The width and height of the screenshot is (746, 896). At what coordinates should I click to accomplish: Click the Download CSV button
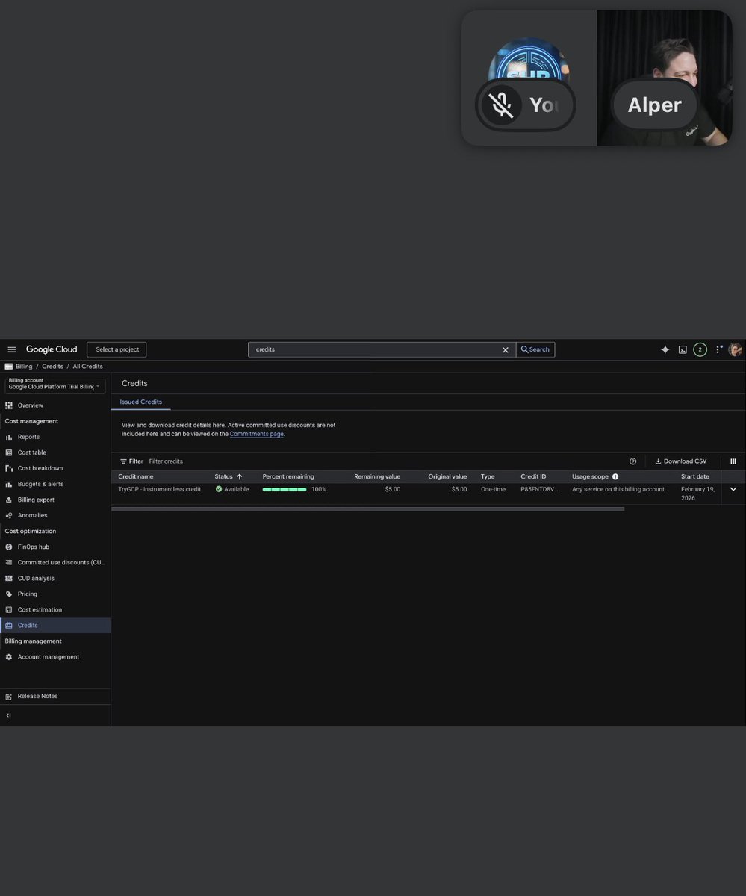pos(680,461)
